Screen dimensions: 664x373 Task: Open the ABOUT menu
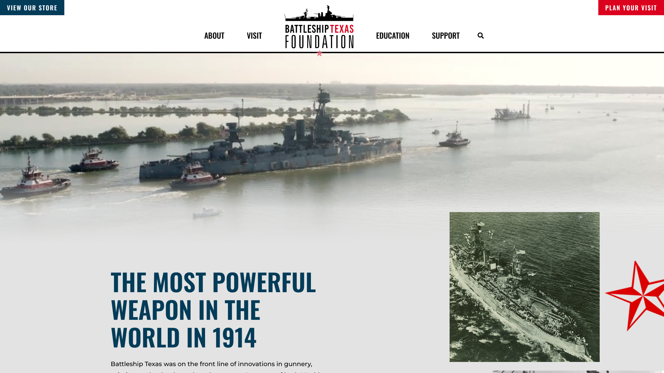tap(214, 36)
